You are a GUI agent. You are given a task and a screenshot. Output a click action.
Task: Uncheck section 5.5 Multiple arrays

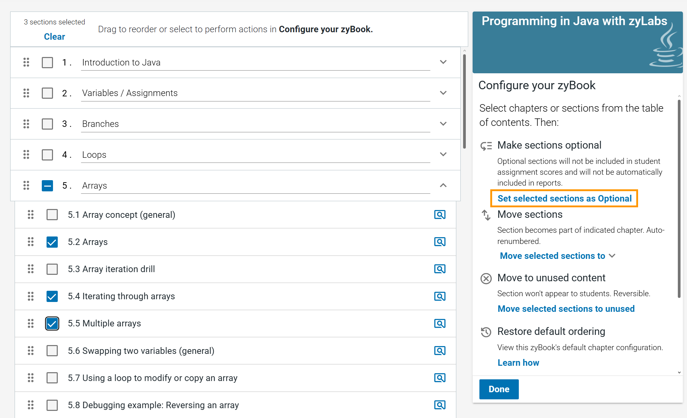[52, 323]
